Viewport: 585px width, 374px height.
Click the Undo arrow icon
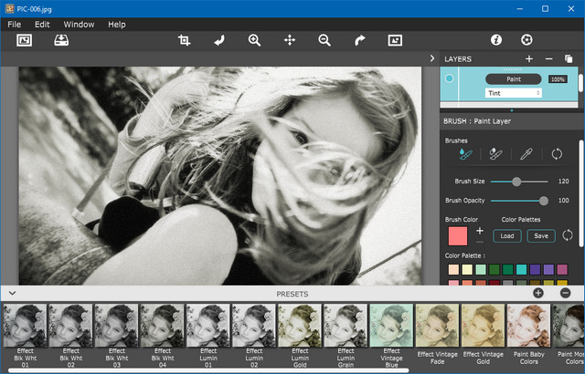click(219, 40)
